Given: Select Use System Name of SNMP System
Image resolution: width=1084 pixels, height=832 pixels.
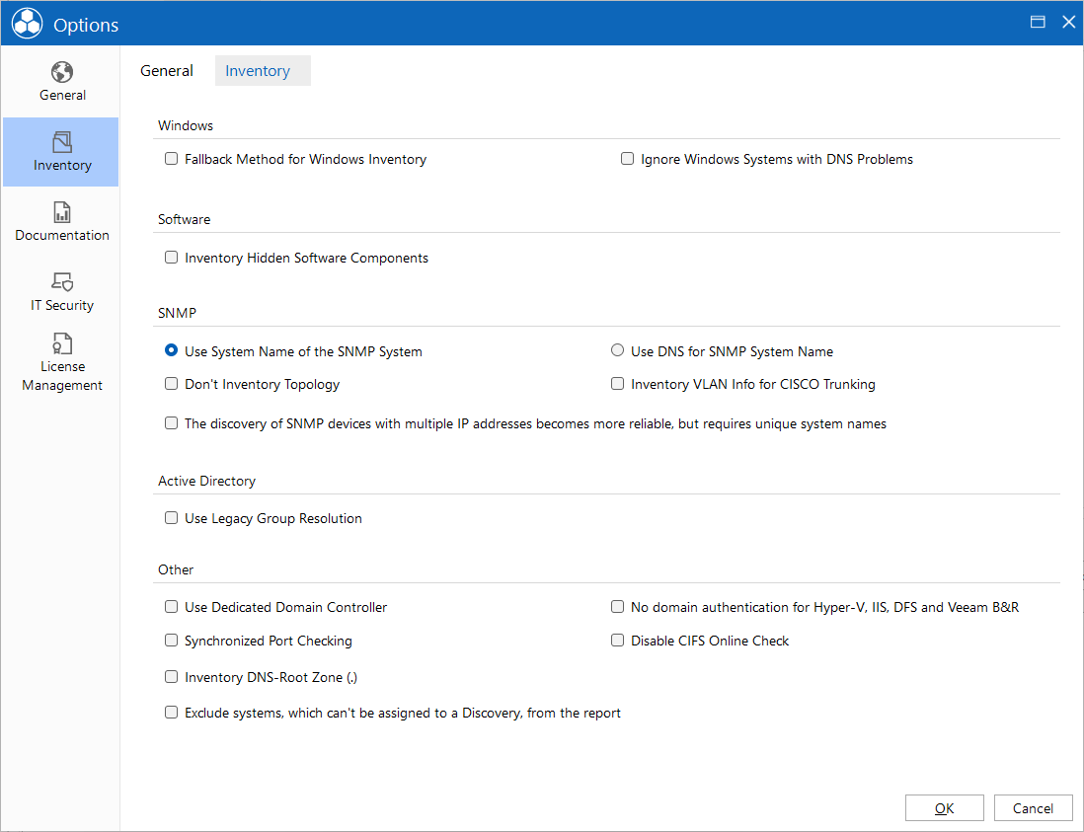Looking at the screenshot, I should [171, 350].
